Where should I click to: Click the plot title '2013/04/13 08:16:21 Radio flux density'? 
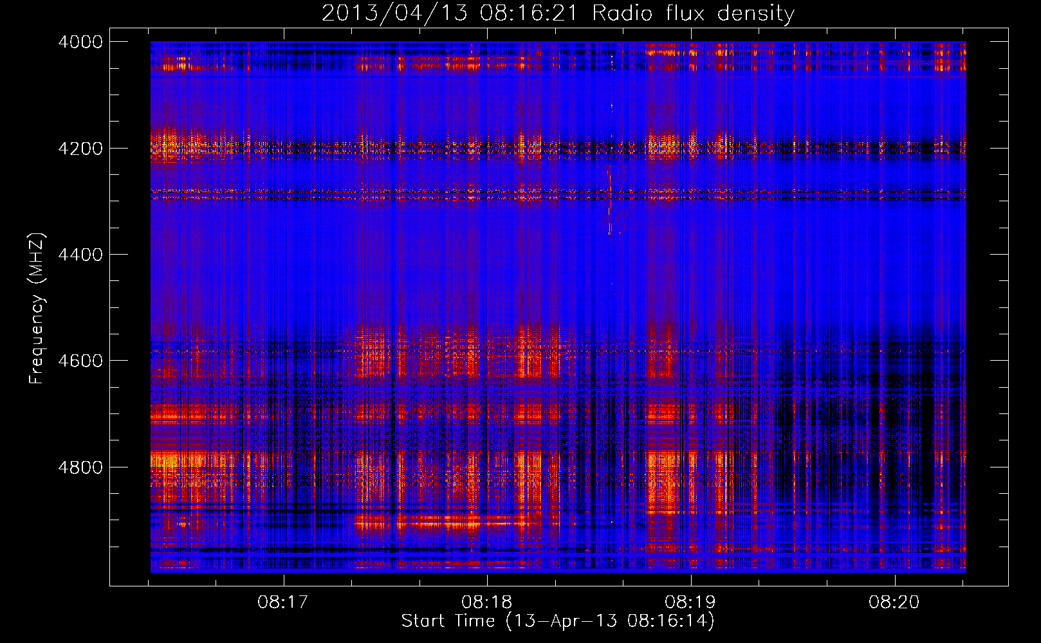(558, 14)
